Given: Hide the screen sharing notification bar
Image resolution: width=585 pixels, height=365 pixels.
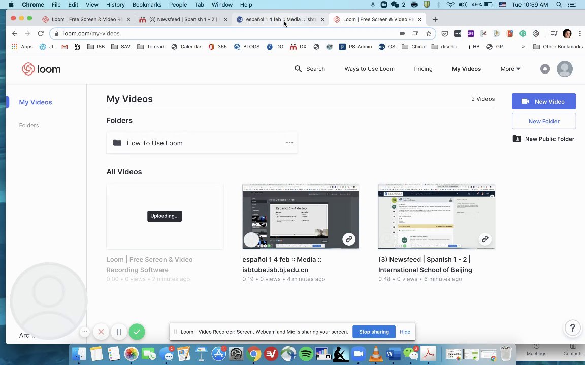Looking at the screenshot, I should coord(405,332).
